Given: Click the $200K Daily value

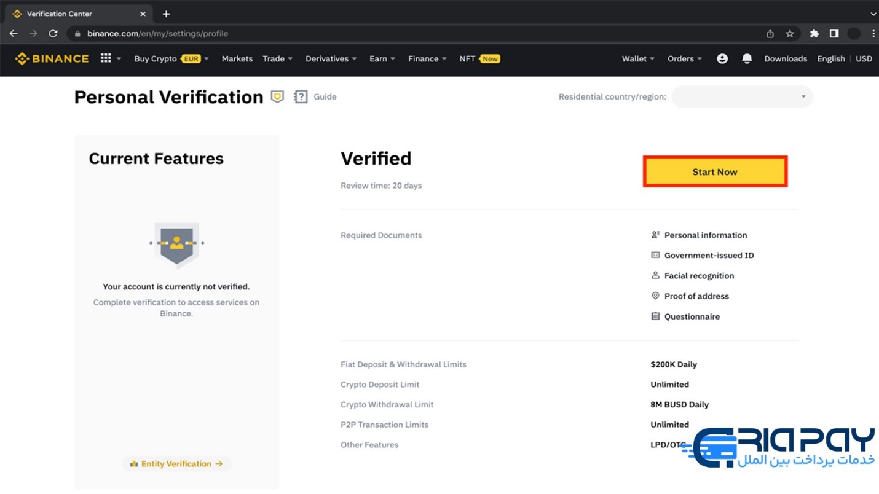Looking at the screenshot, I should (x=674, y=364).
